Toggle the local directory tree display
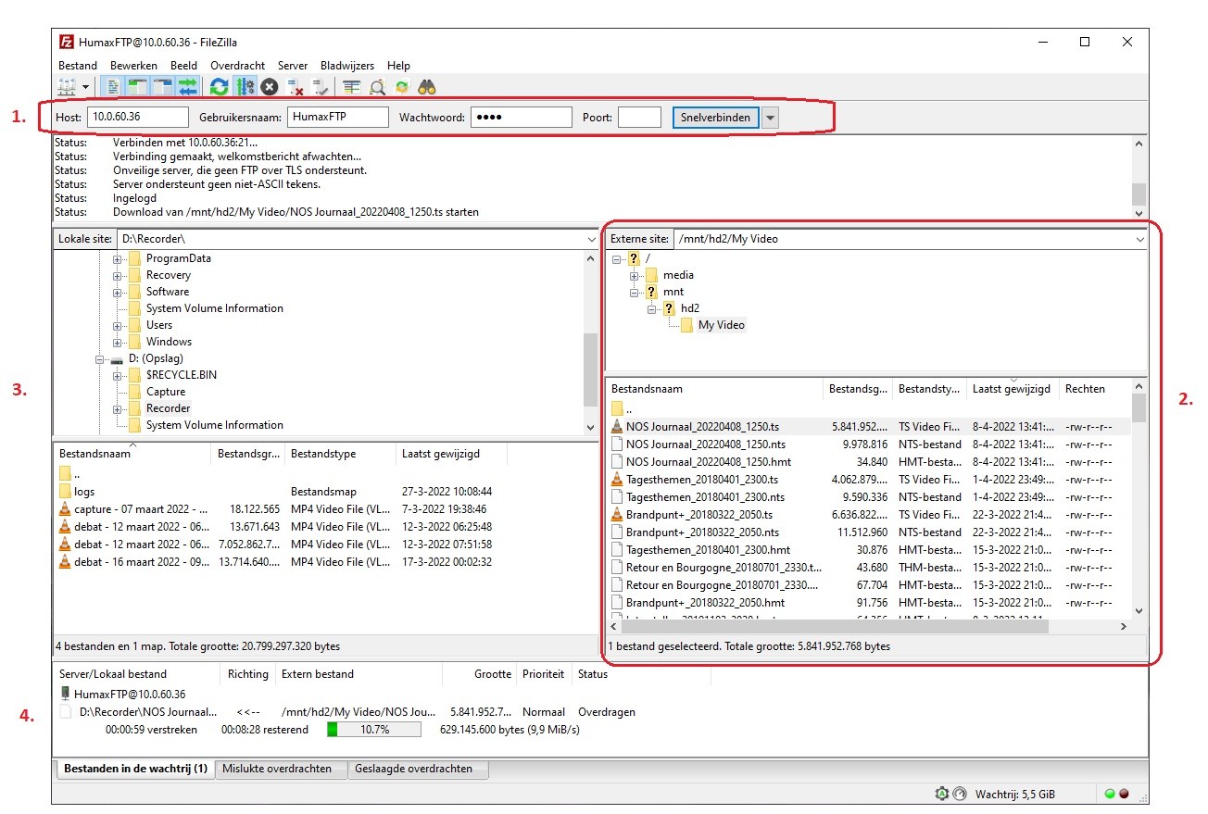Viewport: 1208px width, 814px height. (x=138, y=87)
